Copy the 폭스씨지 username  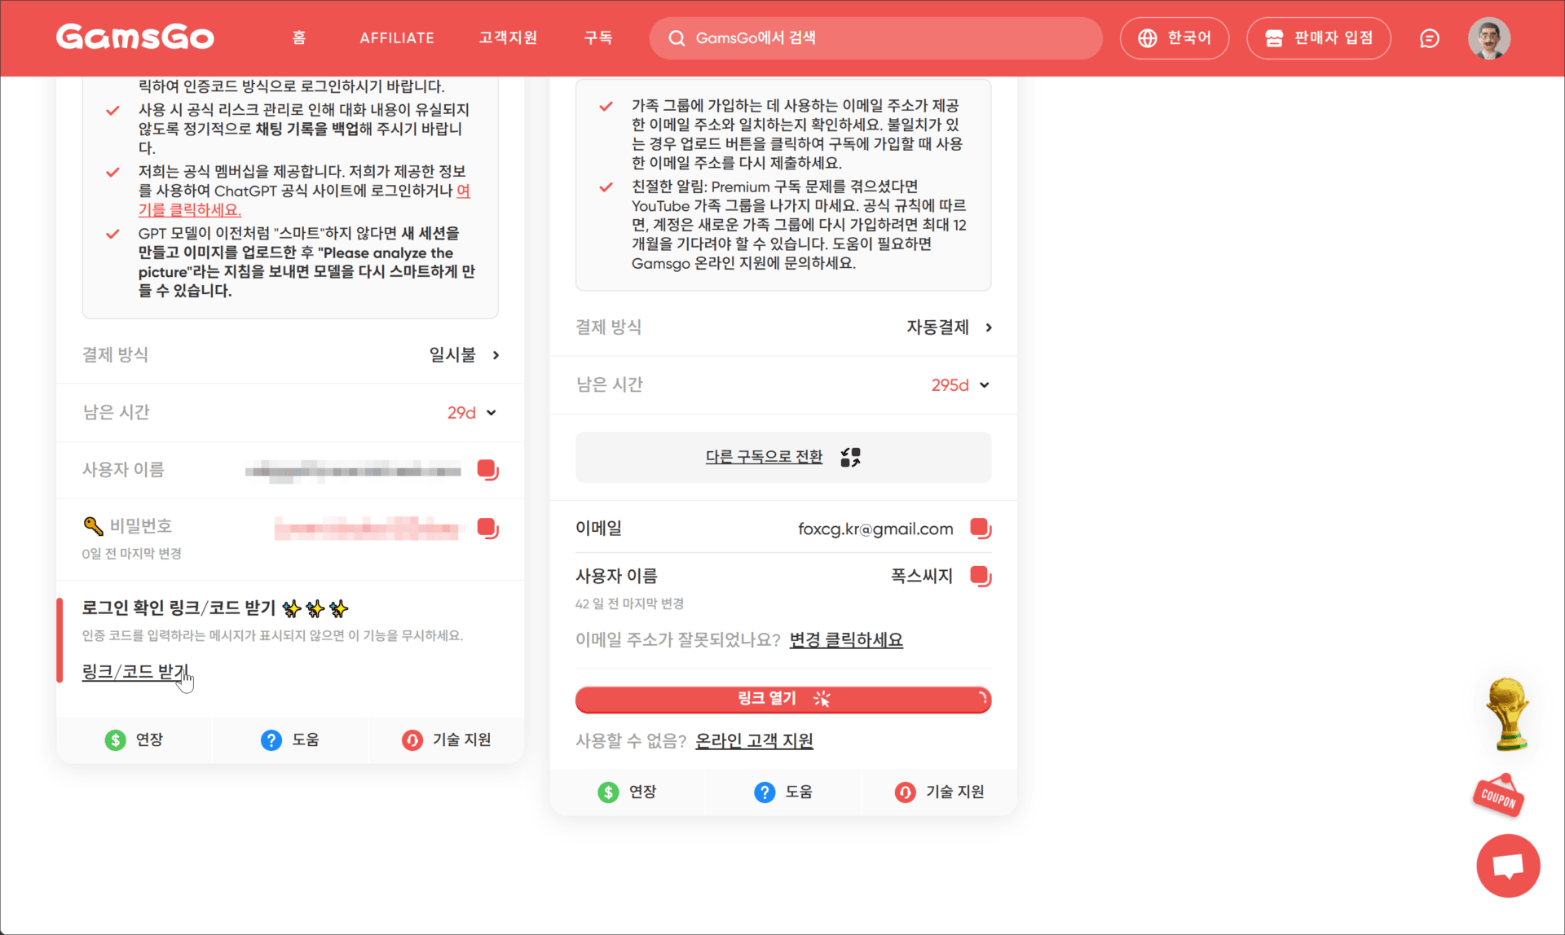coord(981,577)
